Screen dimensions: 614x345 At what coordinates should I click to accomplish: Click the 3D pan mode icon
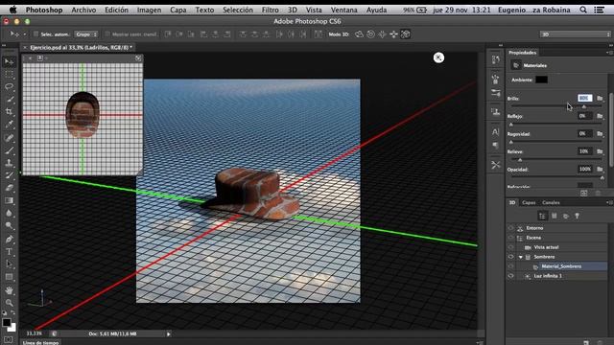click(382, 34)
